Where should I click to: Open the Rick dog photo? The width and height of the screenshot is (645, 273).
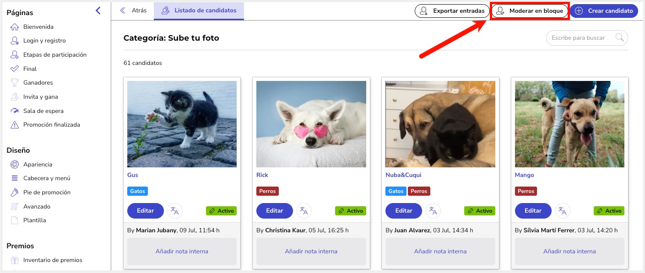[311, 124]
